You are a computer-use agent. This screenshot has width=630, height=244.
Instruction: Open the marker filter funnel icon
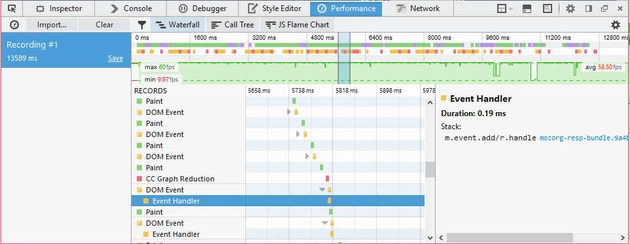point(141,25)
